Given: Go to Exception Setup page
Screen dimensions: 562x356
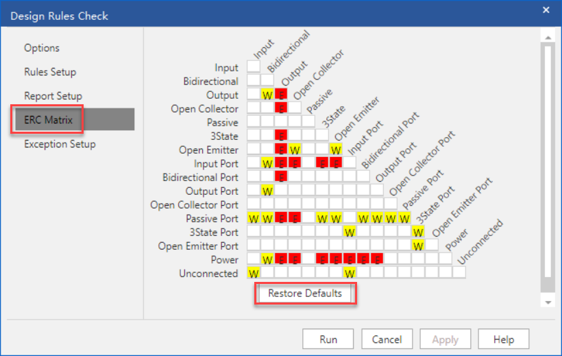Looking at the screenshot, I should tap(60, 144).
